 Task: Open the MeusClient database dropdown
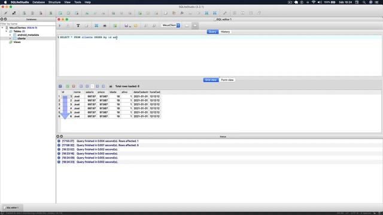171,25
